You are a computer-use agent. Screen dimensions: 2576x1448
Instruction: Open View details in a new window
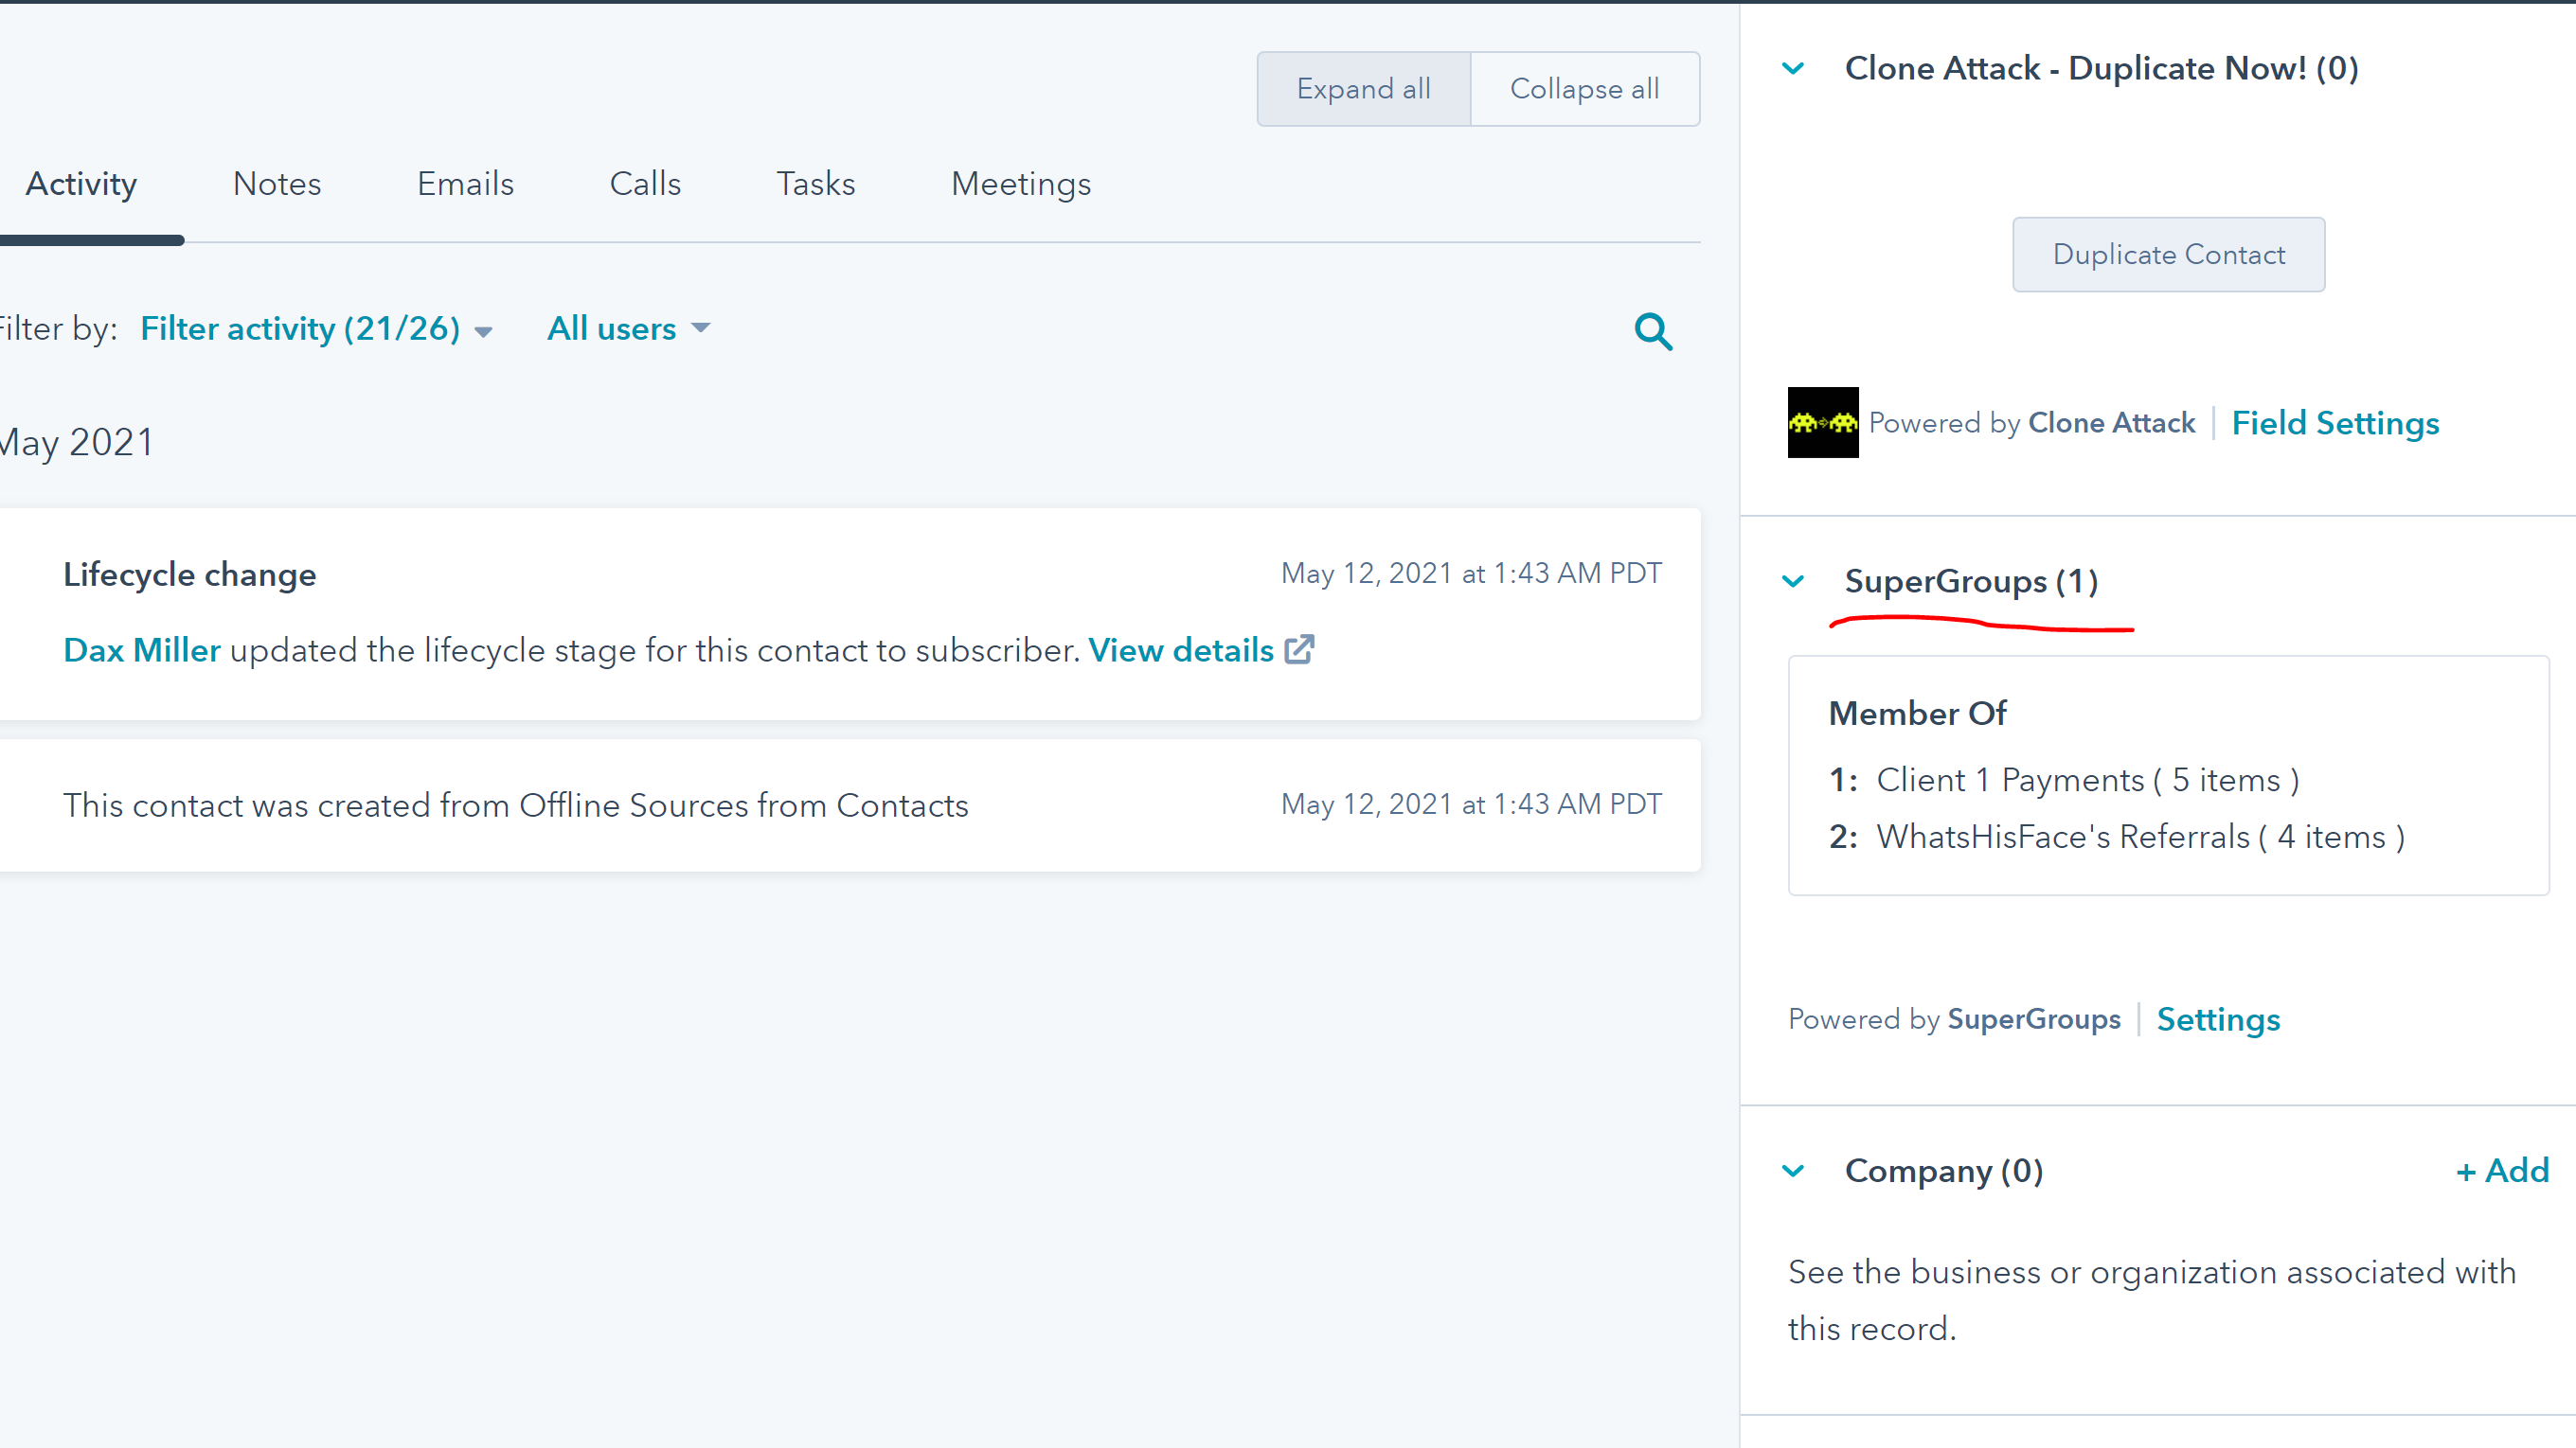(1300, 649)
